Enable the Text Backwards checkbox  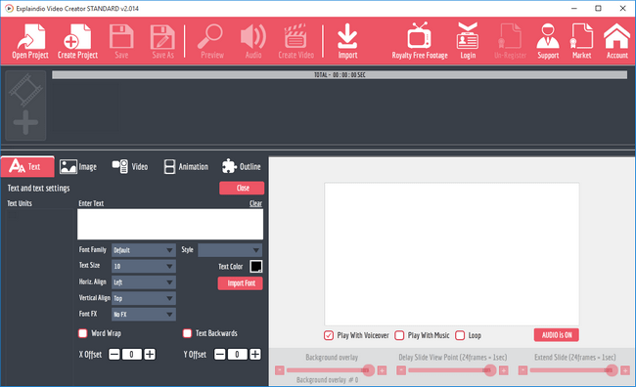point(187,333)
